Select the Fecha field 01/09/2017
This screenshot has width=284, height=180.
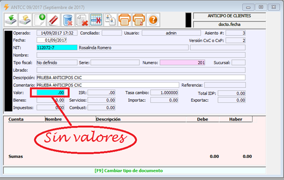pos(52,40)
